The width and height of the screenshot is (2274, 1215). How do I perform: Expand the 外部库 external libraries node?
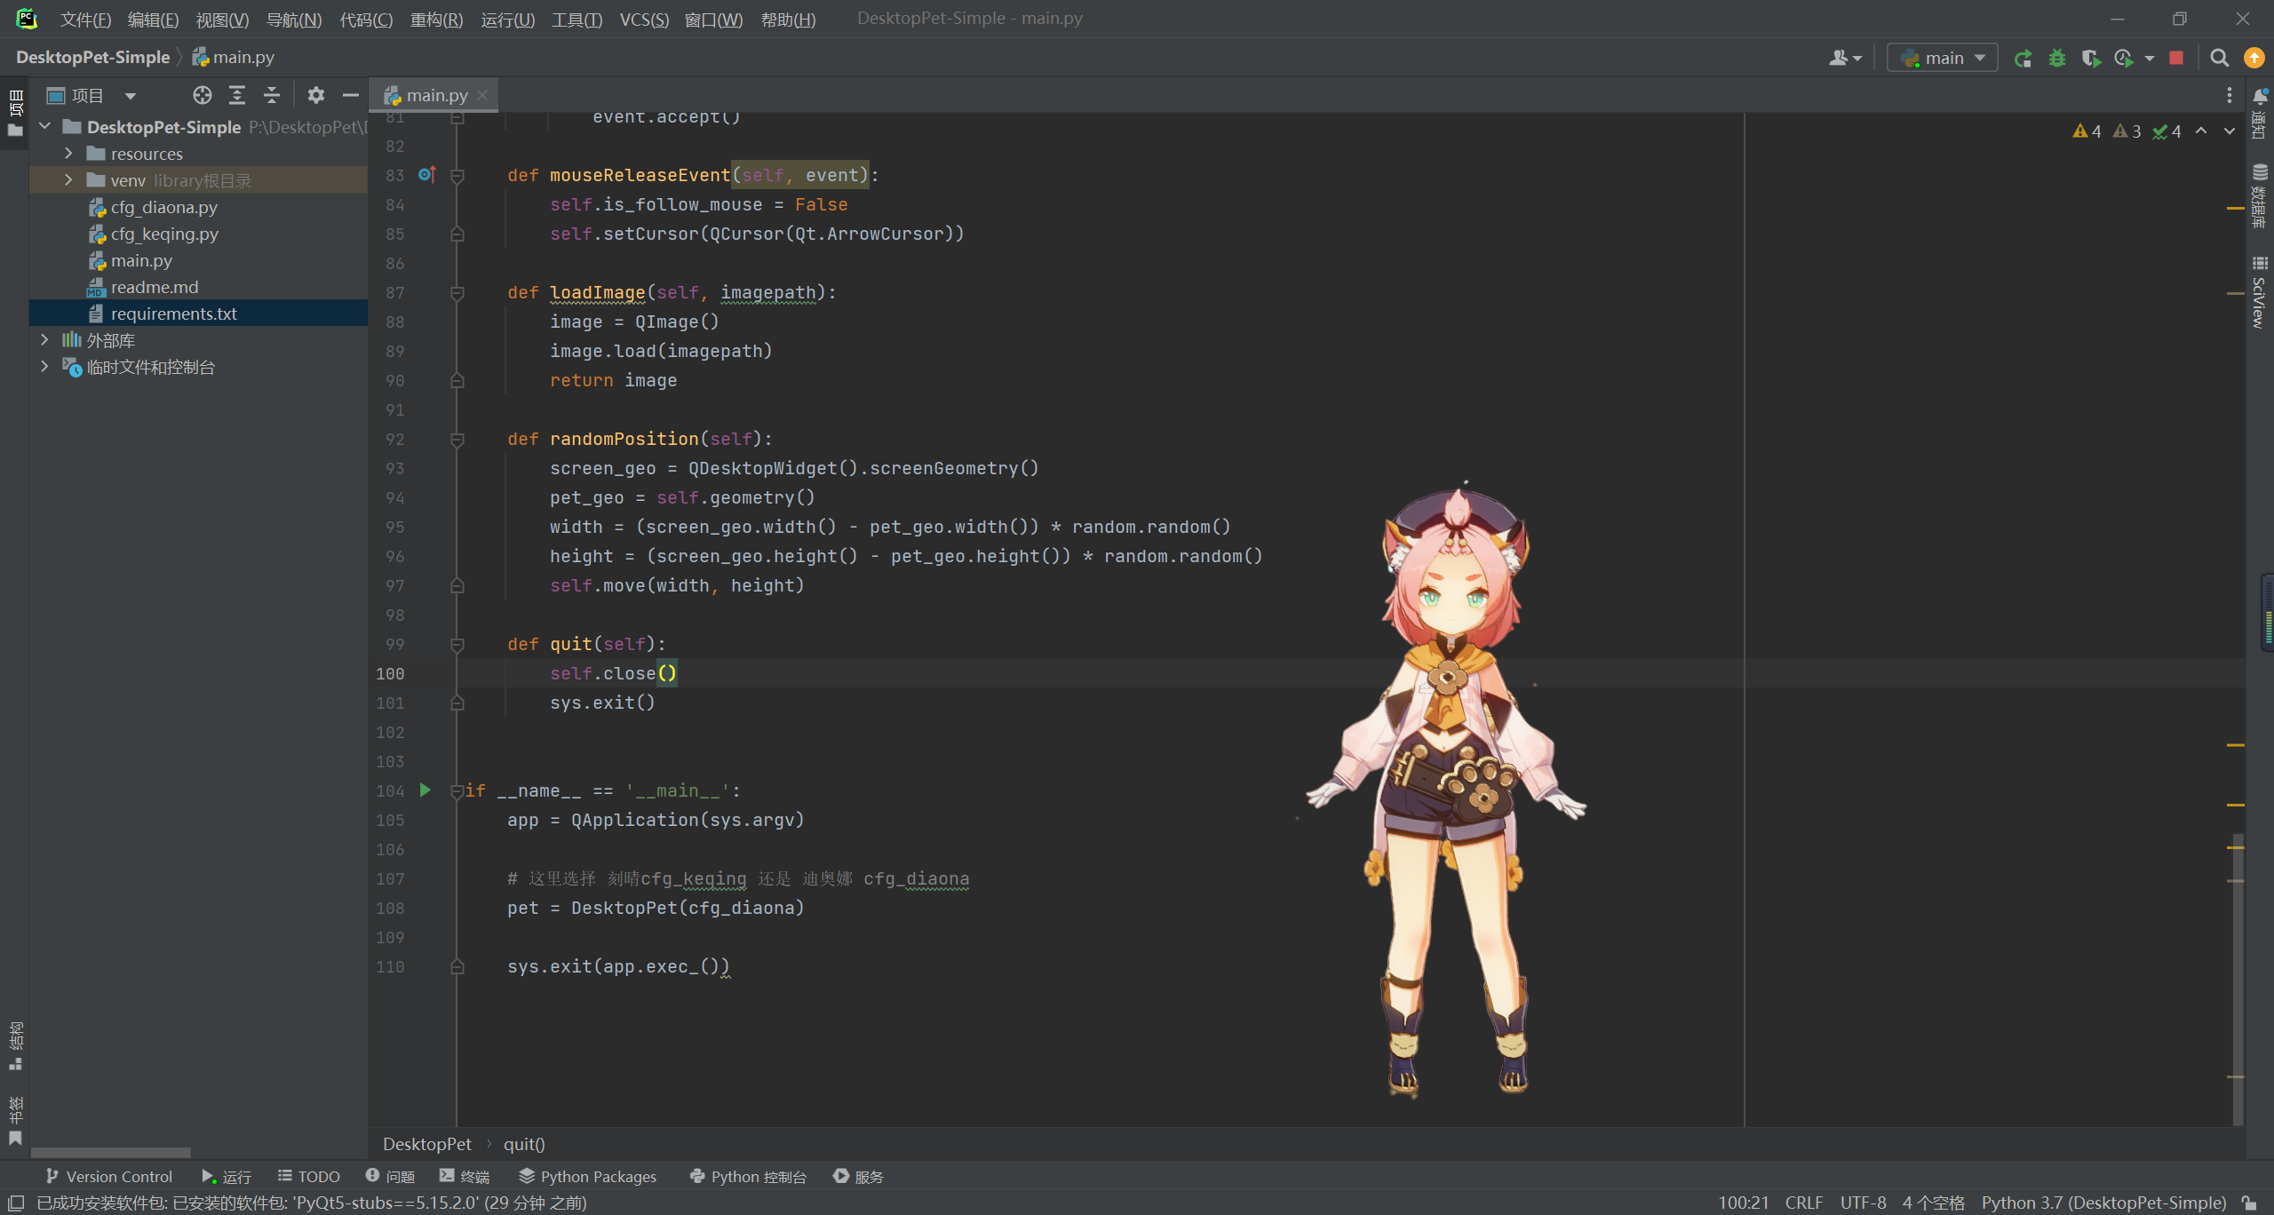(x=44, y=340)
